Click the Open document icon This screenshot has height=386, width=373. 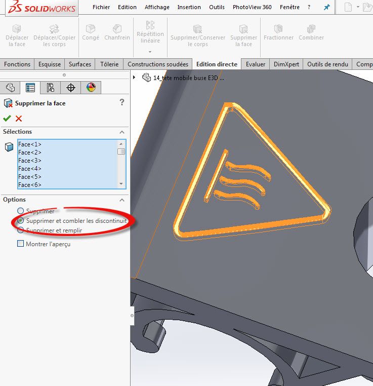click(368, 7)
